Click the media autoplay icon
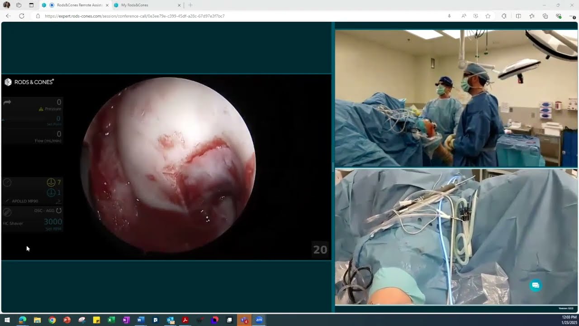 point(475,16)
